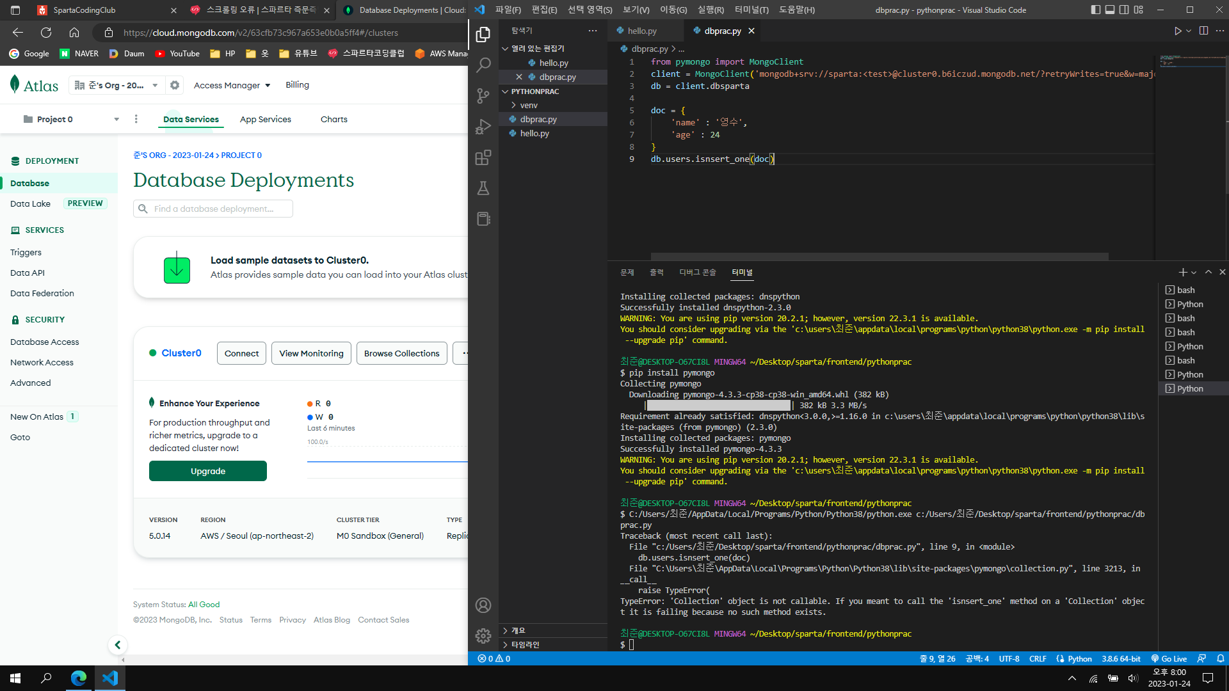Toggle the VS Code primary side bar
This screenshot has width=1229, height=691.
point(1096,10)
